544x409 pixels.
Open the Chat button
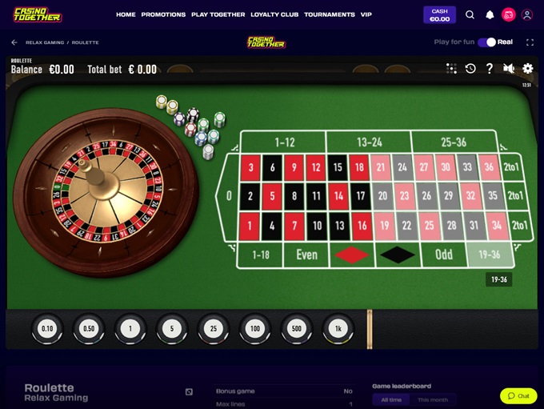click(x=518, y=396)
